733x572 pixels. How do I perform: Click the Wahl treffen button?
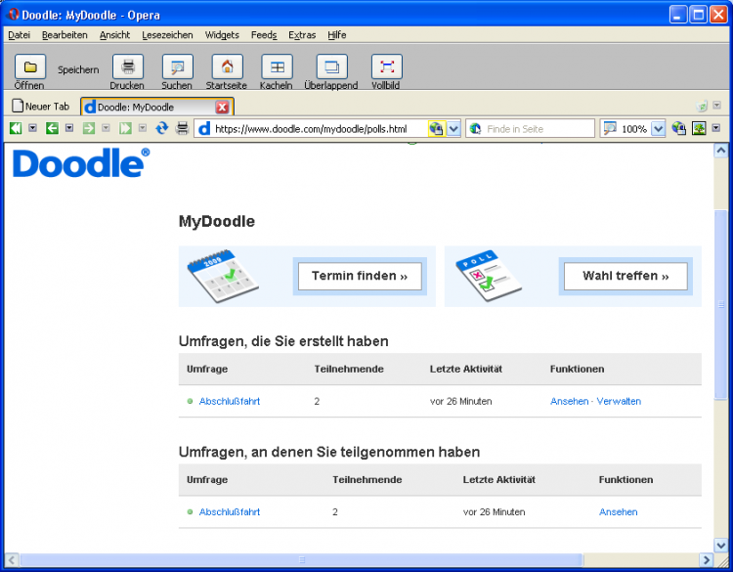coord(625,276)
